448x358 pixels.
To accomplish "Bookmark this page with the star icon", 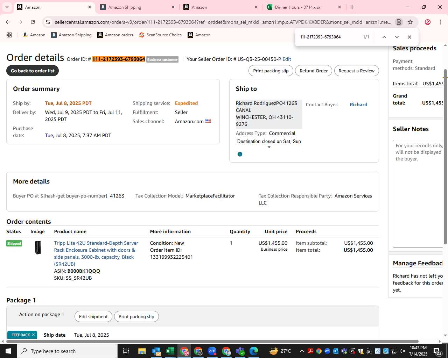I will (x=410, y=22).
